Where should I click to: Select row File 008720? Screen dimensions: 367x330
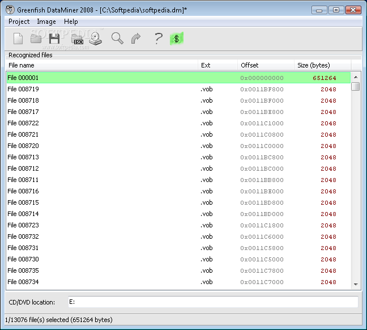click(x=179, y=146)
